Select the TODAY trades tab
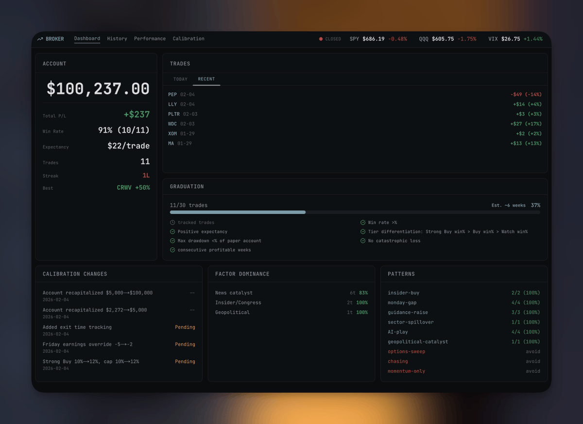 [x=180, y=79]
